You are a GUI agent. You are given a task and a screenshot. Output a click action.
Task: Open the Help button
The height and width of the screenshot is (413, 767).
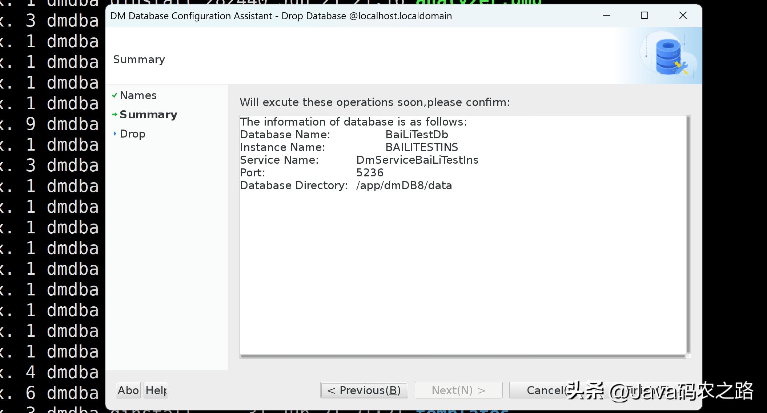(x=156, y=390)
